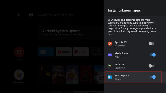
Task: Open the keyboard search icon
Action: pyautogui.click(x=31, y=15)
